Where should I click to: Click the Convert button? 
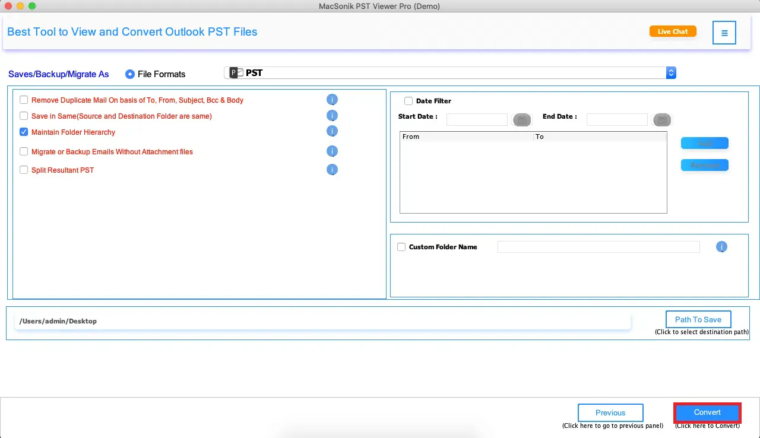707,412
